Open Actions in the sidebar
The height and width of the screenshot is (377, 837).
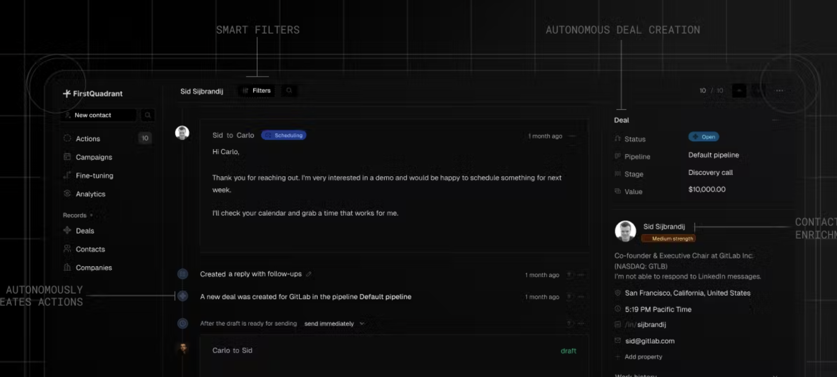point(87,139)
